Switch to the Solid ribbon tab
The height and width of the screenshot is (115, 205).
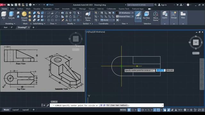click(12, 9)
